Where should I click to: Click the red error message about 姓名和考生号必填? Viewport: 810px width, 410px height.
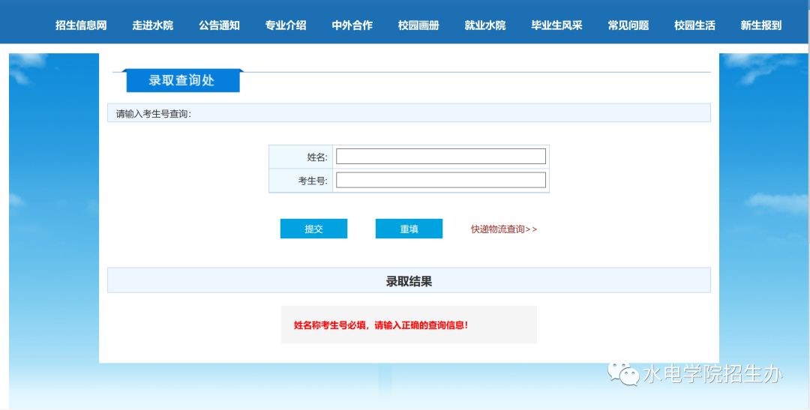click(x=381, y=325)
